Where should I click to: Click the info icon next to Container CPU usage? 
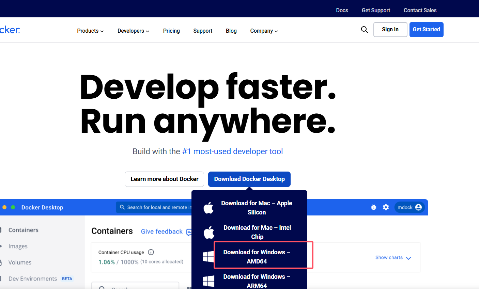(x=151, y=252)
